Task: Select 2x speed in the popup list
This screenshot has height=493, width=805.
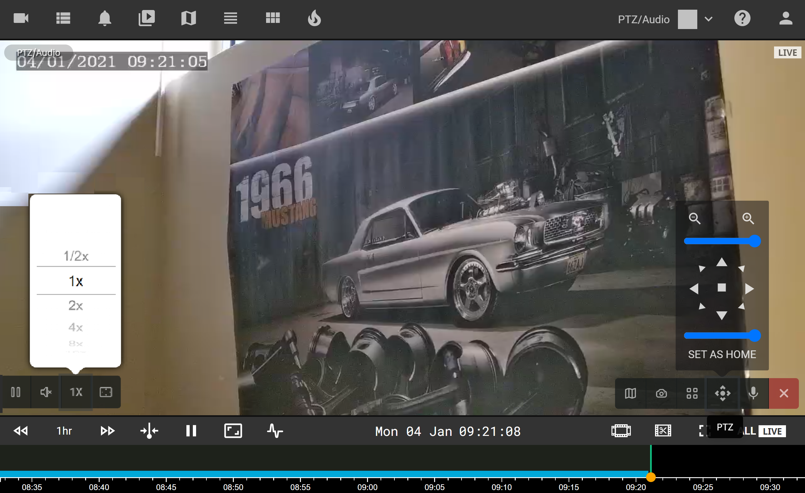Action: click(x=75, y=306)
